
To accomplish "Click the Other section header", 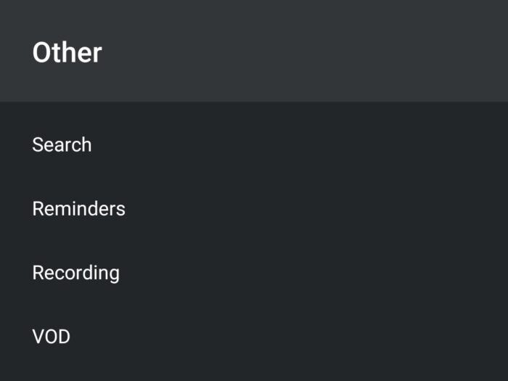I will click(67, 52).
